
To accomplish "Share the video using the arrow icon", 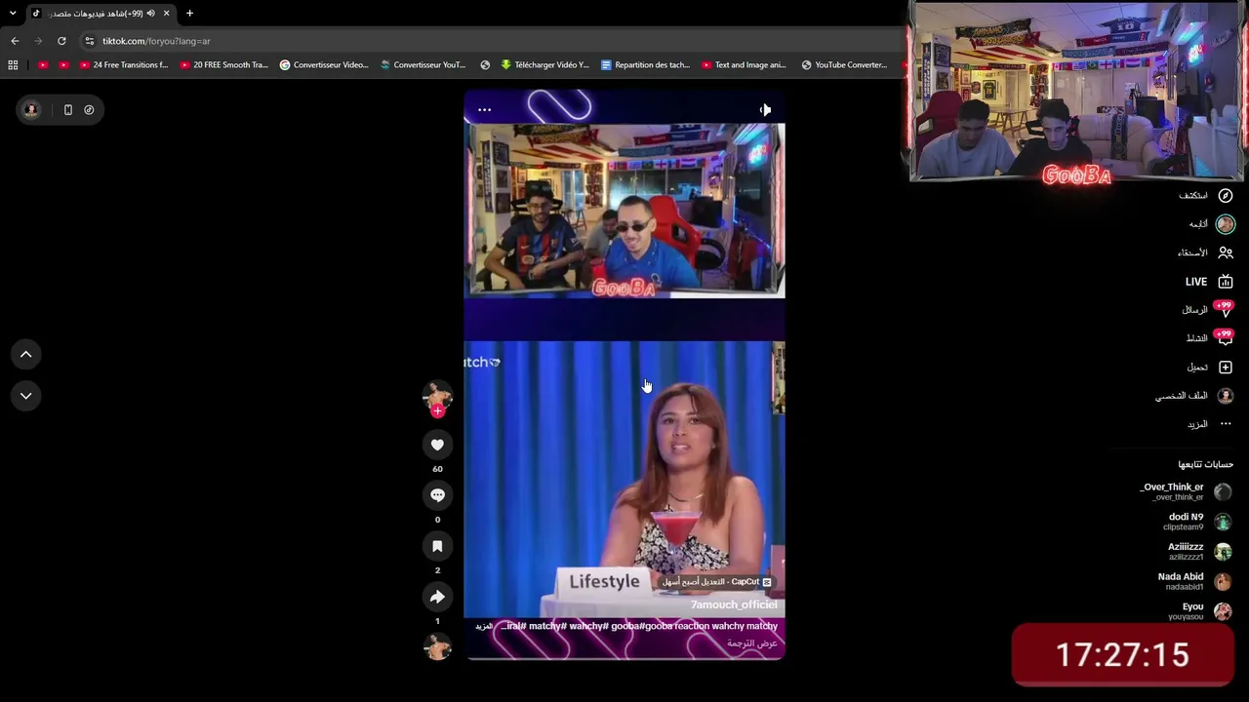I will click(x=437, y=597).
